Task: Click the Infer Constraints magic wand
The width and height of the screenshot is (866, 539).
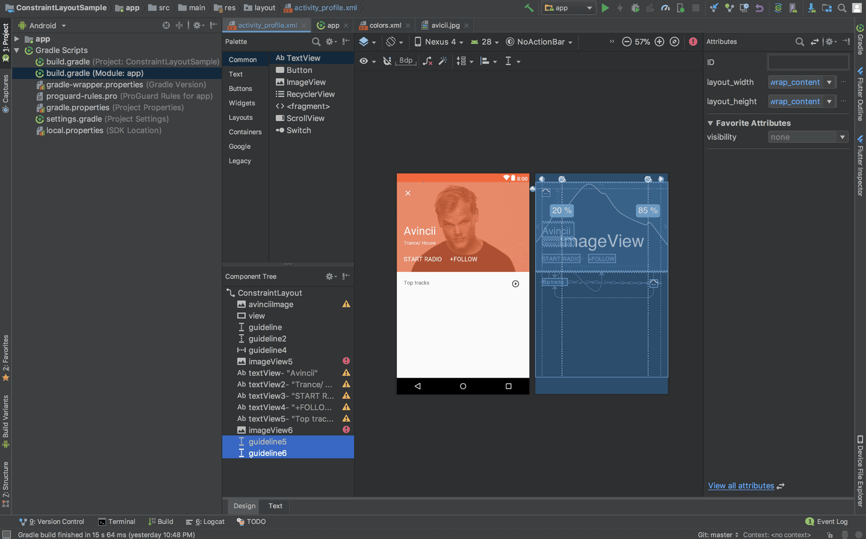Action: [443, 61]
